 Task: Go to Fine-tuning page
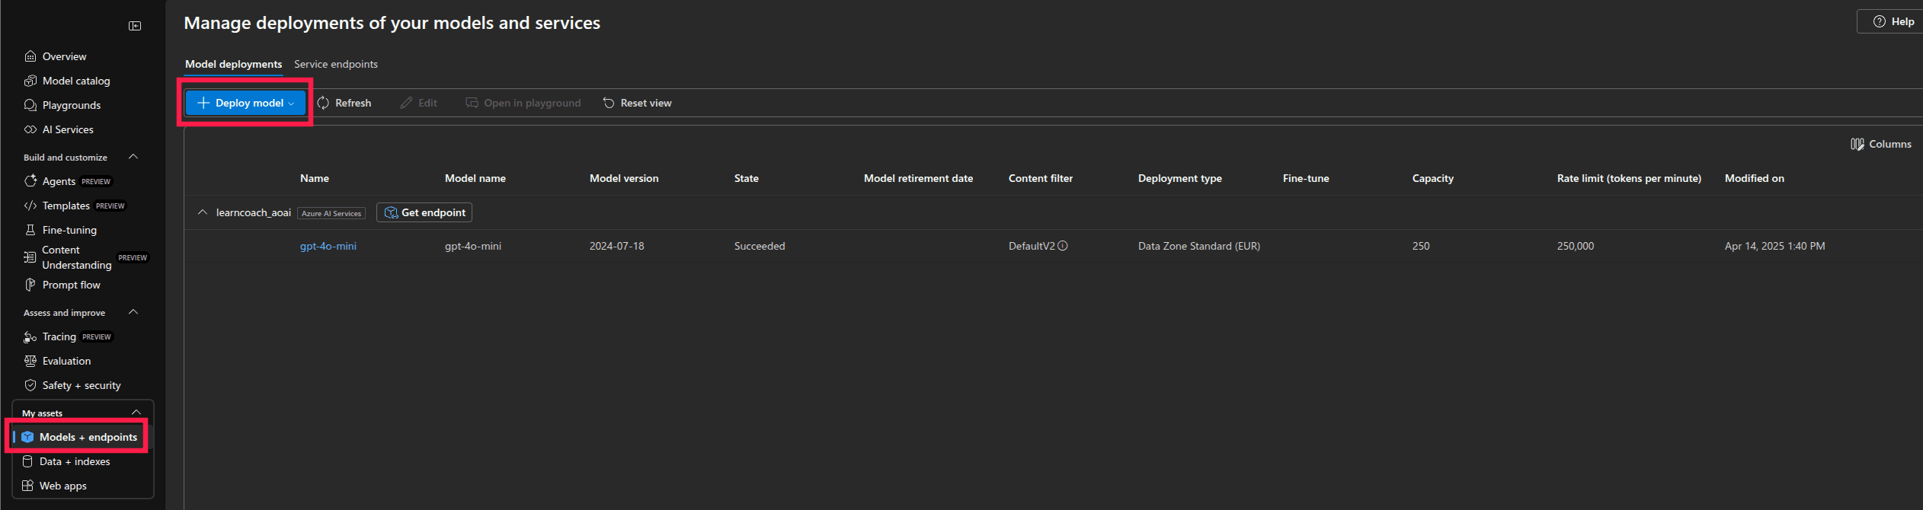coord(60,230)
